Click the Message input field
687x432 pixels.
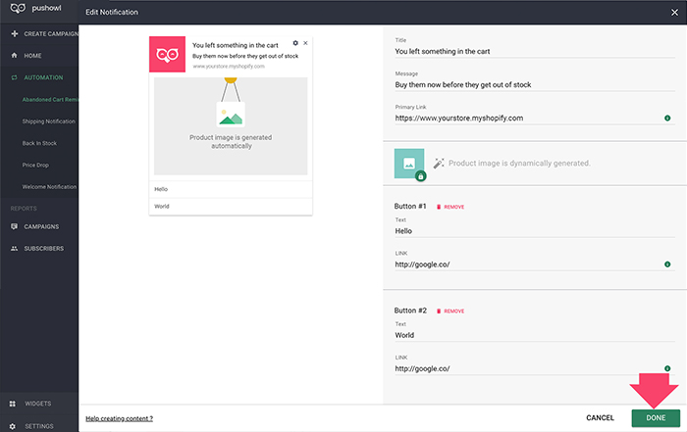(x=535, y=85)
